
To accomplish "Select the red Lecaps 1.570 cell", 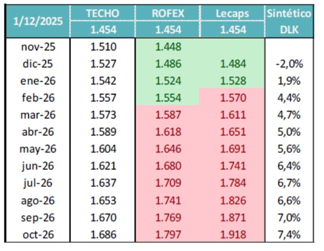I will (x=233, y=98).
